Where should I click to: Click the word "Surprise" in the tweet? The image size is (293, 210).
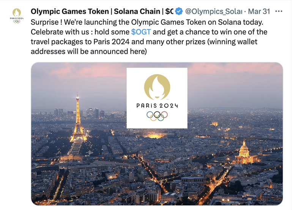tap(44, 22)
